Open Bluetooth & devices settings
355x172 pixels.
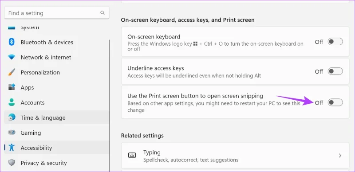pos(57,42)
